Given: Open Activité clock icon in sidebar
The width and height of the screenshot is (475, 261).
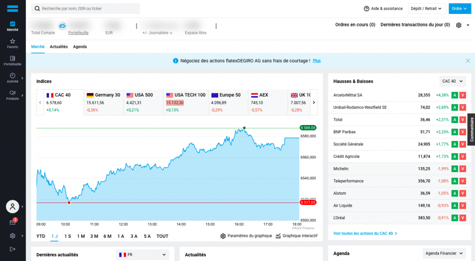Looking at the screenshot, I should [x=13, y=78].
